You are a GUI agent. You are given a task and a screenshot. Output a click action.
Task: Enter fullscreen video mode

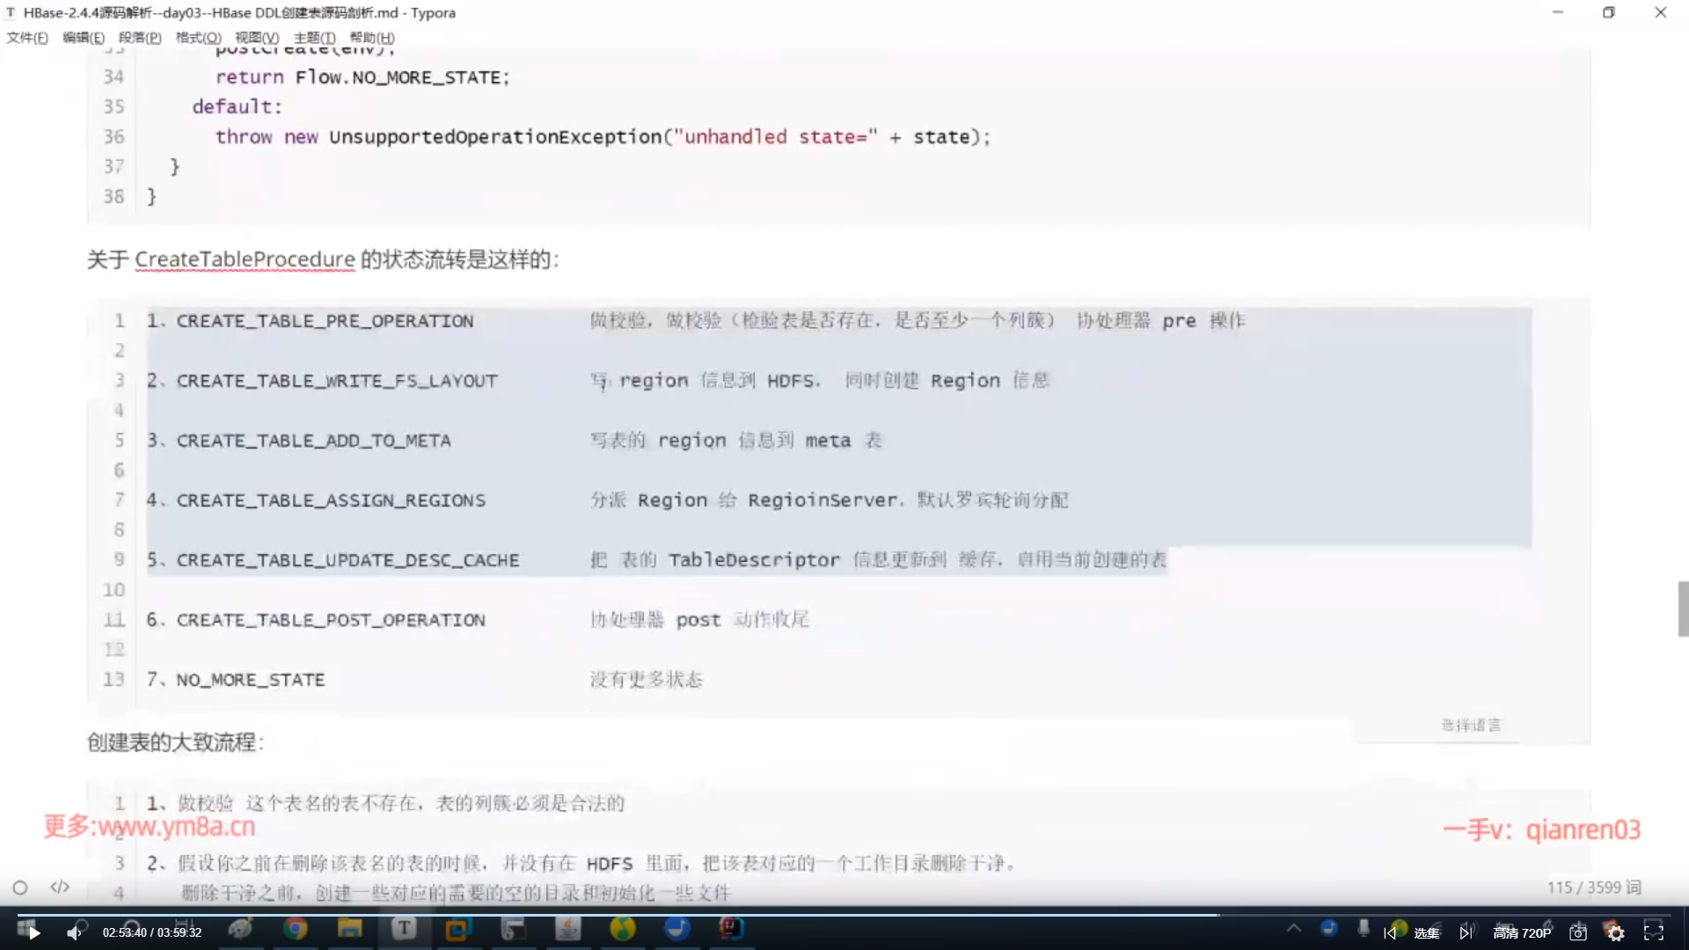(1654, 932)
